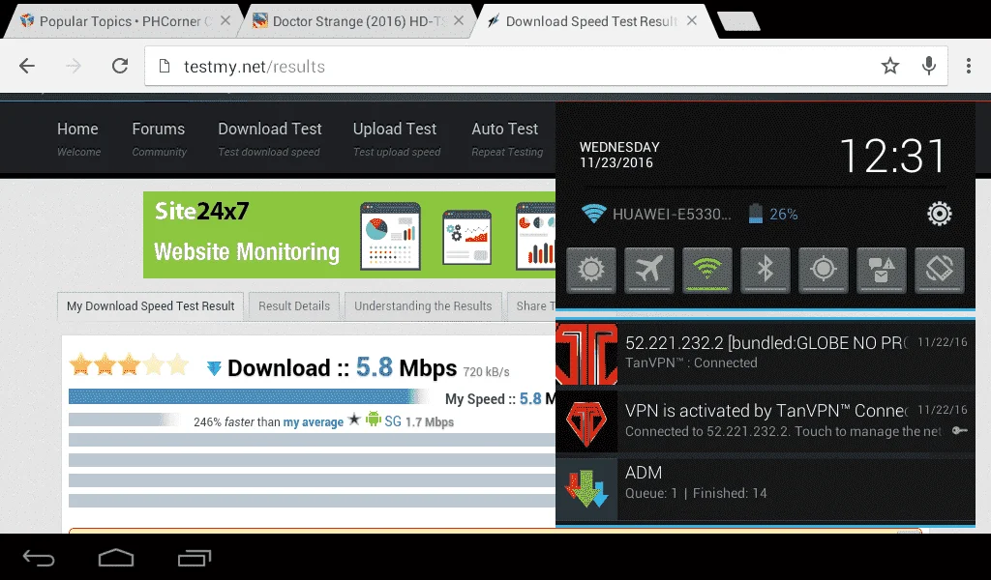Tap the ADM download arrows icon
Screen dimensions: 991x580
coord(586,489)
